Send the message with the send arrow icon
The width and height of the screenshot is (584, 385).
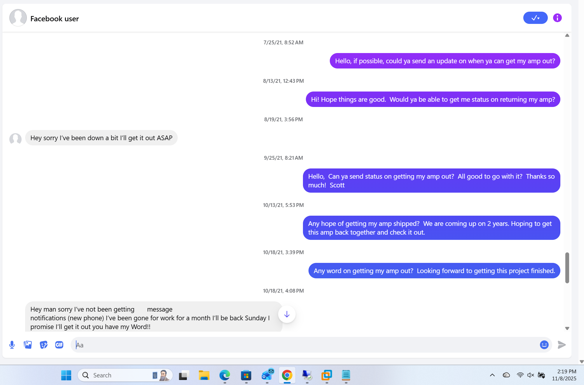561,345
